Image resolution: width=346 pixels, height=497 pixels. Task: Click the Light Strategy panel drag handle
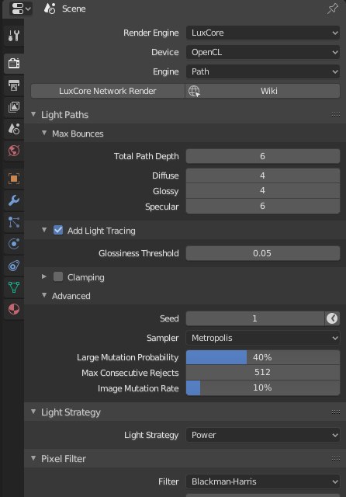336,412
